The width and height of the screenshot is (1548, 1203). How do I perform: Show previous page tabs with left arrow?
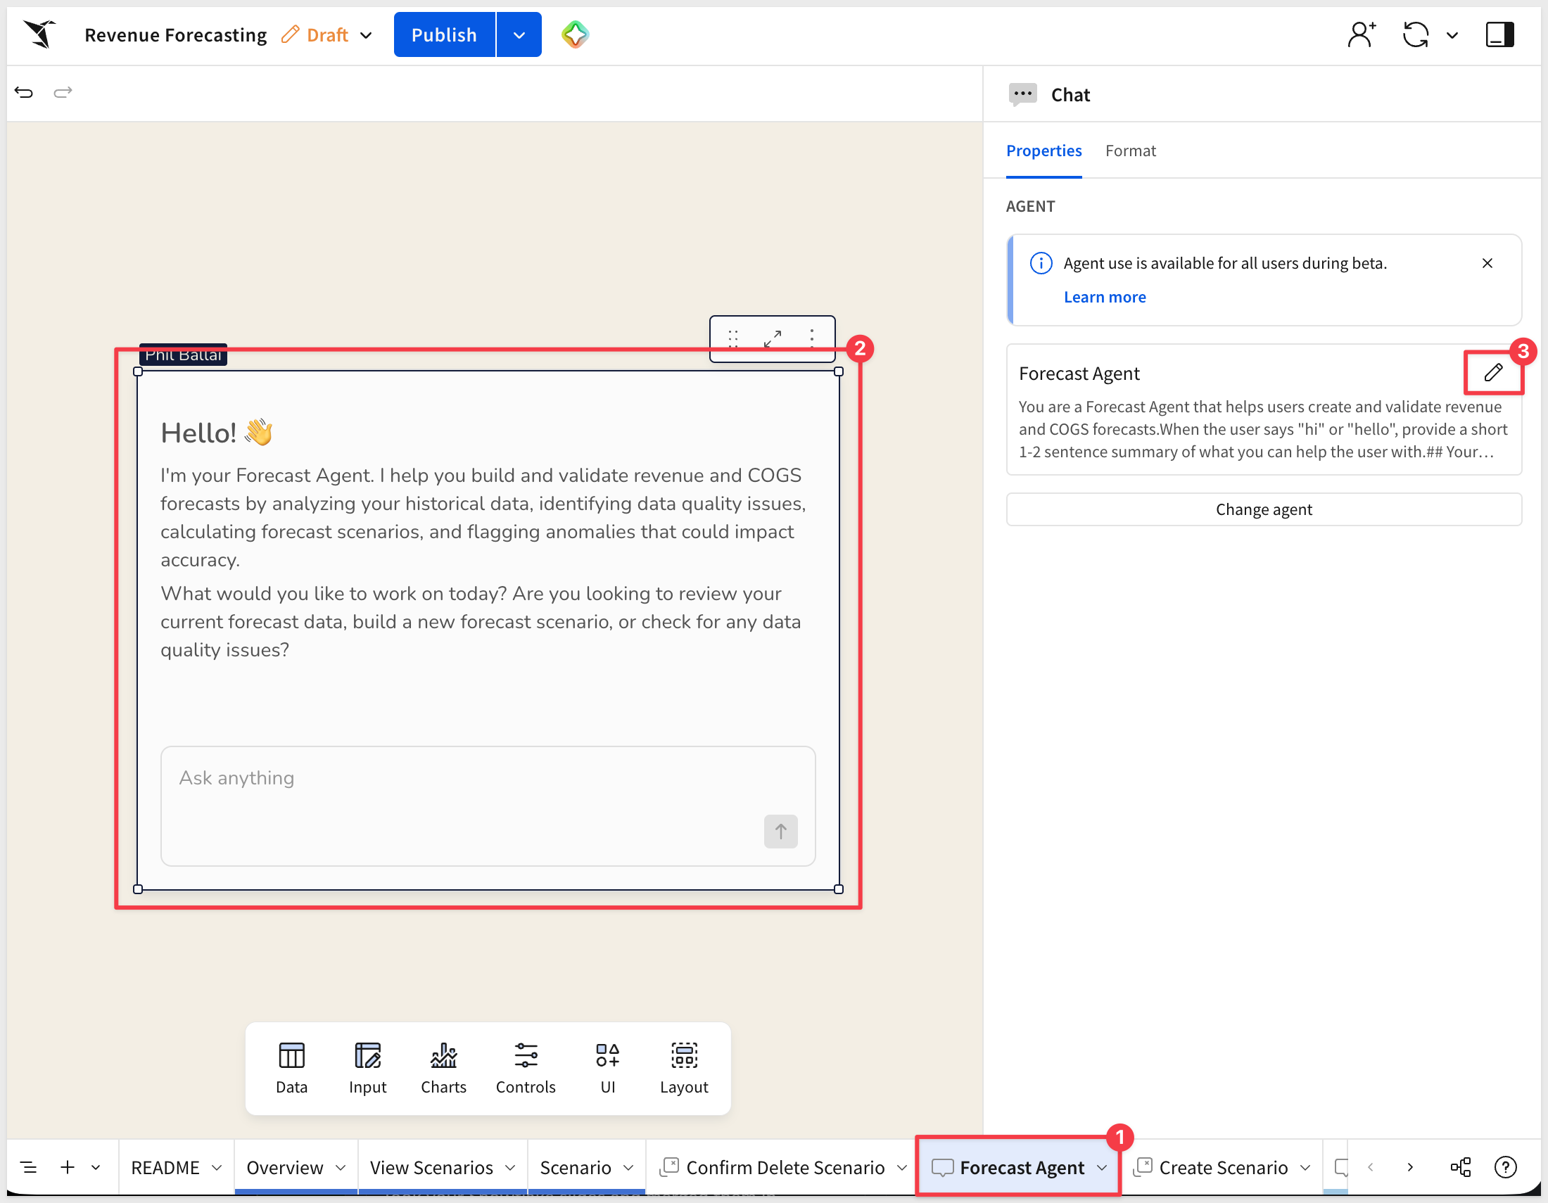point(1370,1167)
